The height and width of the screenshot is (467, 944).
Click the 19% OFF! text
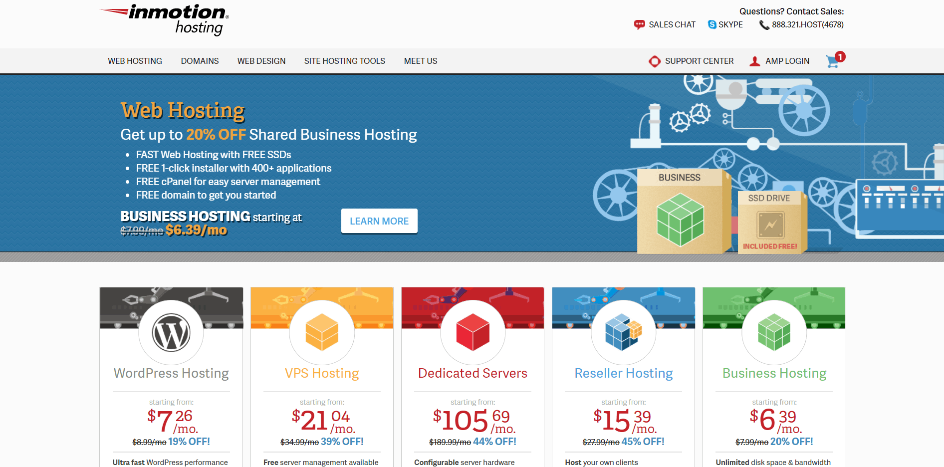click(x=189, y=442)
